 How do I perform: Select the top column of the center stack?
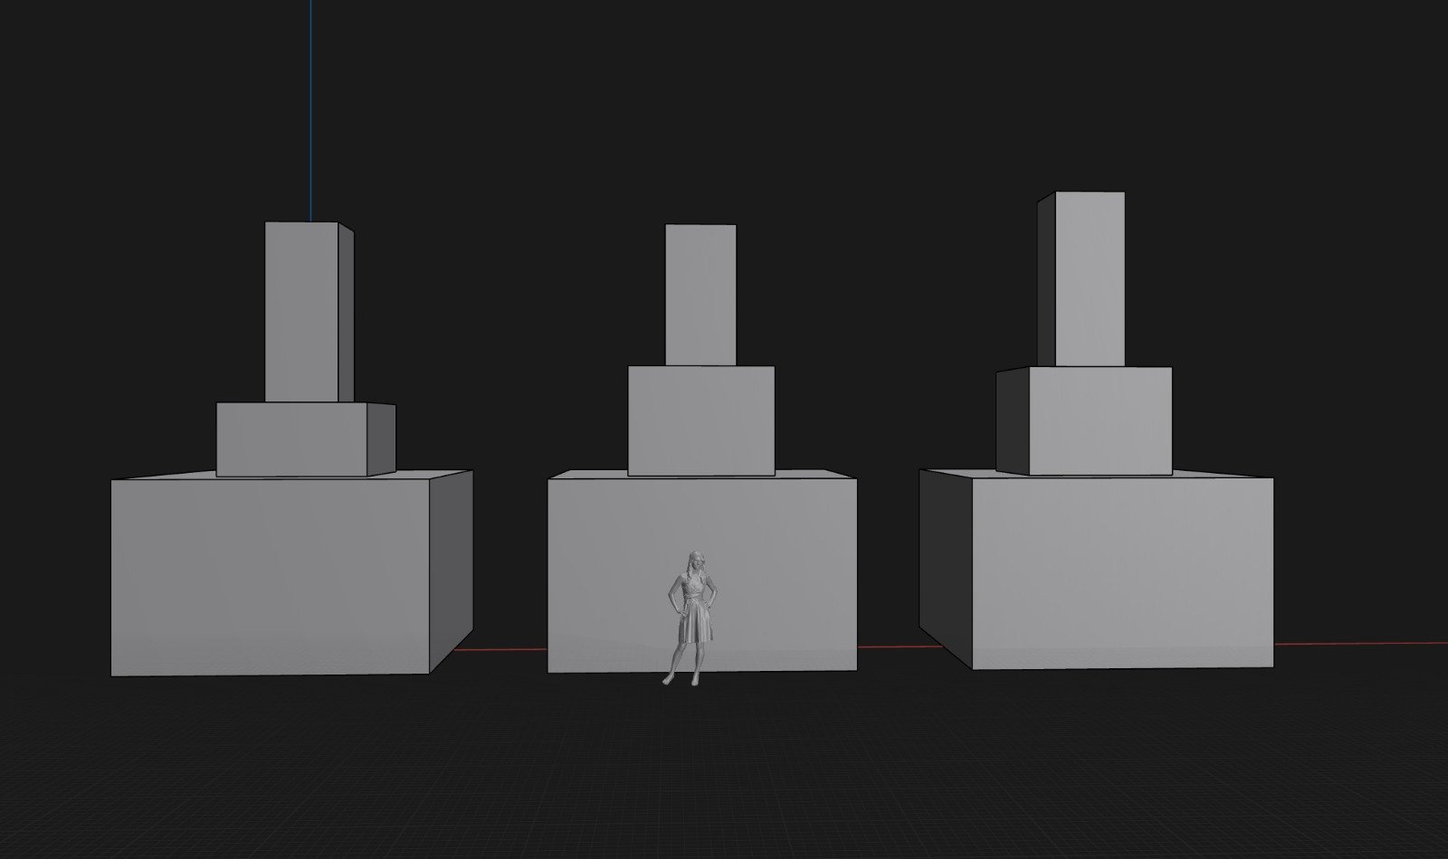coord(700,295)
